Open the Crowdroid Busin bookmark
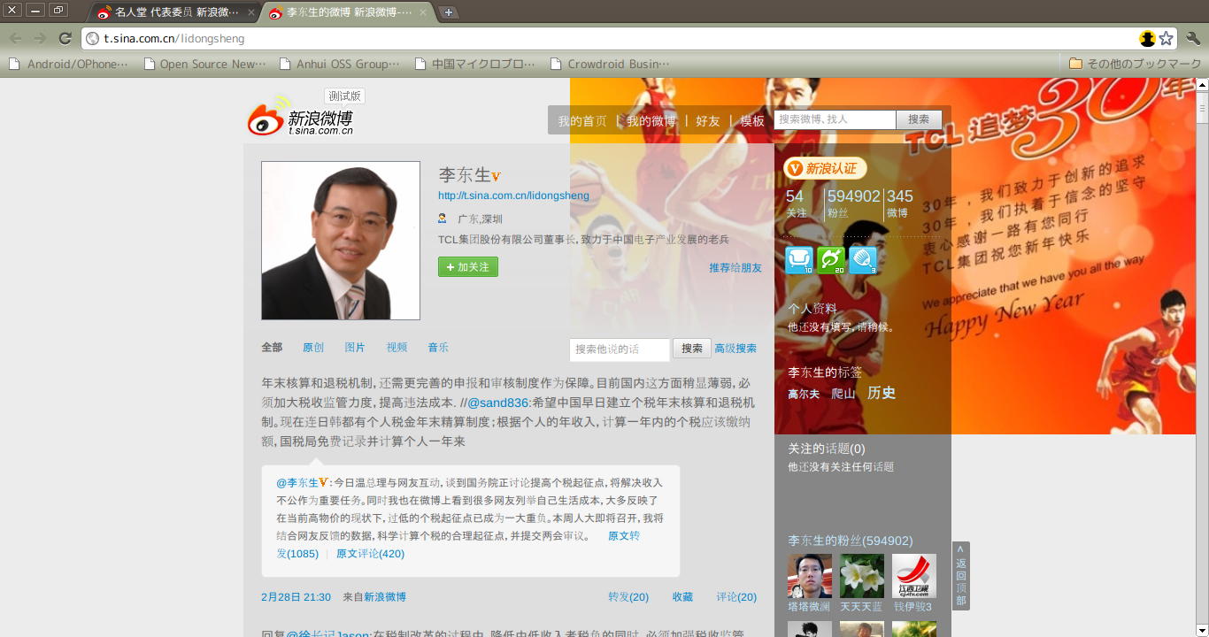Image resolution: width=1209 pixels, height=637 pixels. 611,64
